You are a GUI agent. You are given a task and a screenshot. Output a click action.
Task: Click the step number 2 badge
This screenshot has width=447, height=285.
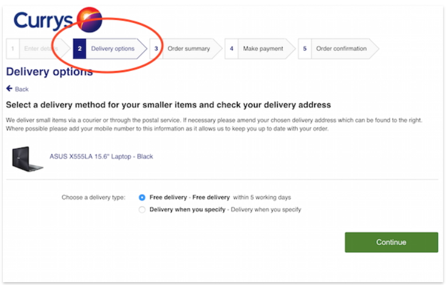pyautogui.click(x=80, y=49)
